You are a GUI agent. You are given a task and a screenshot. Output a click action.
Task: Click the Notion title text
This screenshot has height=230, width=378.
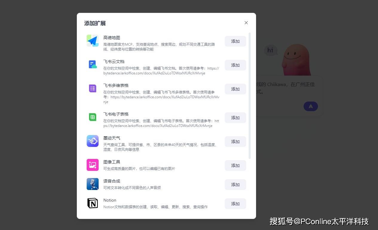110,200
